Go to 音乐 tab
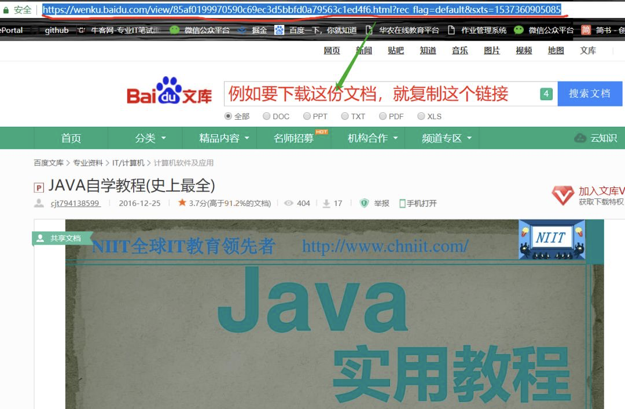Viewport: 625px width, 409px height. tap(459, 51)
